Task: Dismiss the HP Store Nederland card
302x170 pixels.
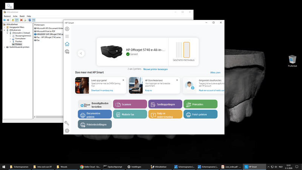Action: (x=177, y=80)
